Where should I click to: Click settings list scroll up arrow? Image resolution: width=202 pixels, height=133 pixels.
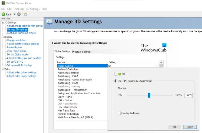pos(161,62)
